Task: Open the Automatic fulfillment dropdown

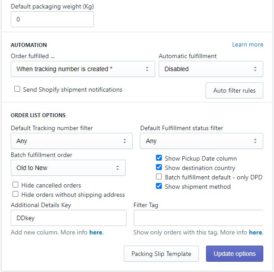Action: tap(211, 69)
